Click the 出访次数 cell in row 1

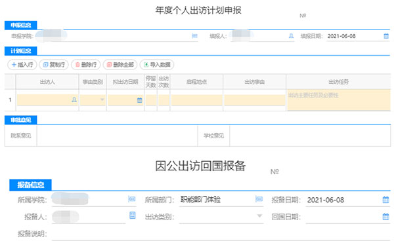pyautogui.click(x=164, y=100)
